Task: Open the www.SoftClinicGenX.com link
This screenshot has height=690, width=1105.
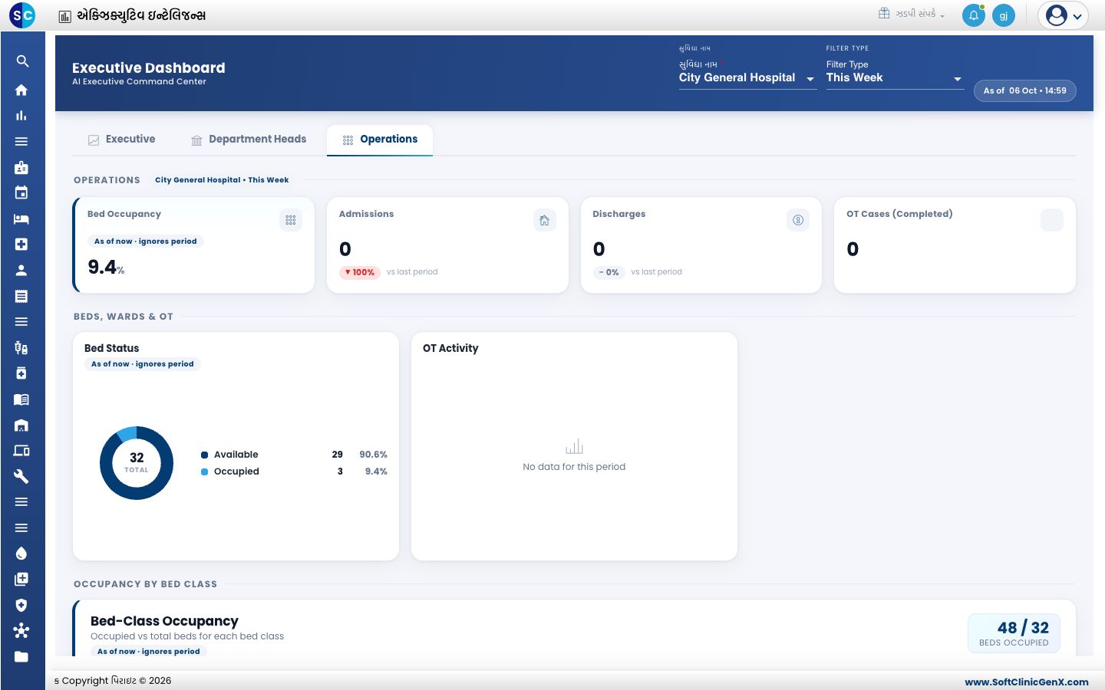Action: (x=1027, y=682)
